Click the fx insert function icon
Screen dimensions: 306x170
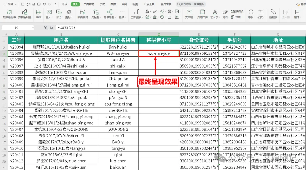[52, 28]
